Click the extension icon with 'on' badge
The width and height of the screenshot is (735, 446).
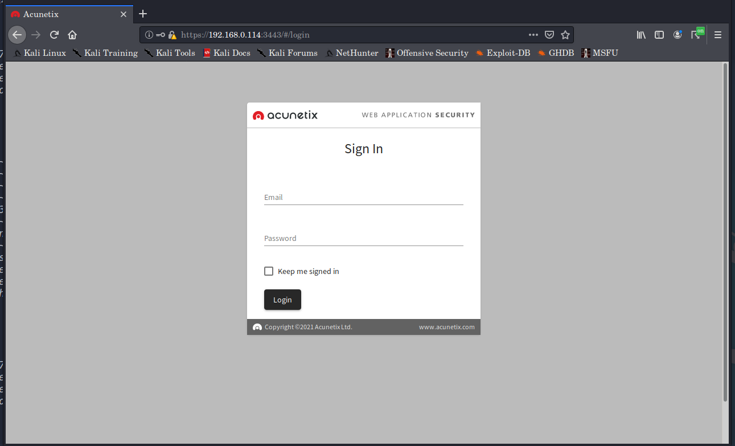[x=697, y=34]
